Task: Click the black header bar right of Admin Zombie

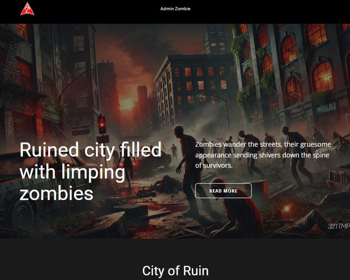Action: [x=271, y=12]
